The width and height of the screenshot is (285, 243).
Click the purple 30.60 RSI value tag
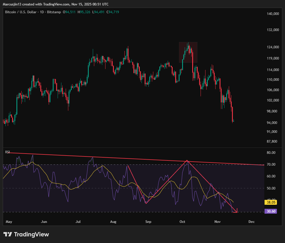click(x=271, y=211)
